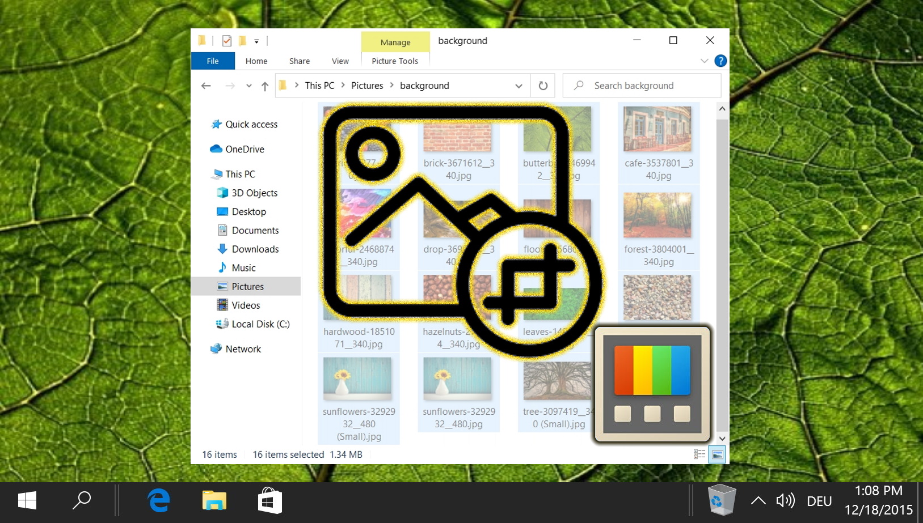923x523 pixels.
Task: Select tree-3097419 image file
Action: pos(559,392)
